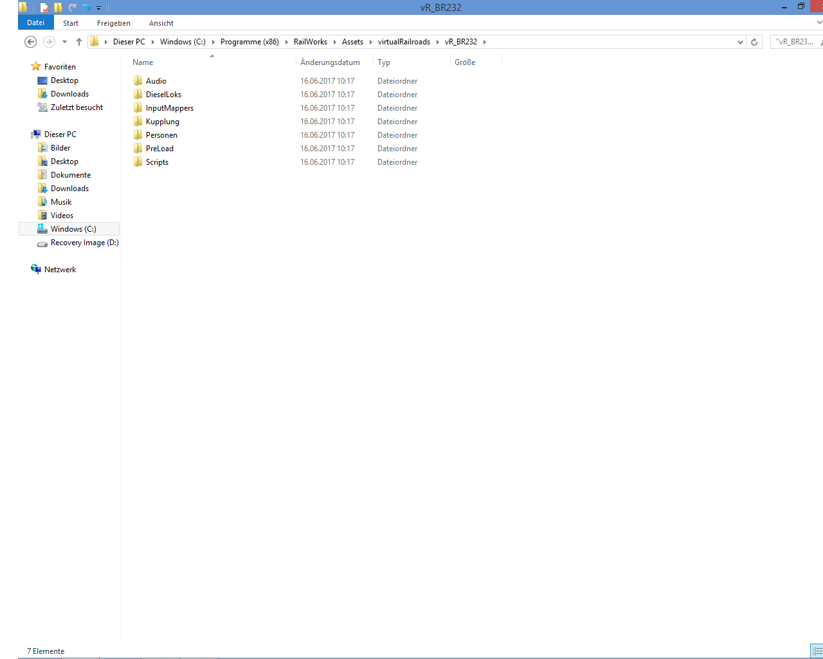823x659 pixels.
Task: Open the recent locations dropdown arrow
Action: pos(64,42)
